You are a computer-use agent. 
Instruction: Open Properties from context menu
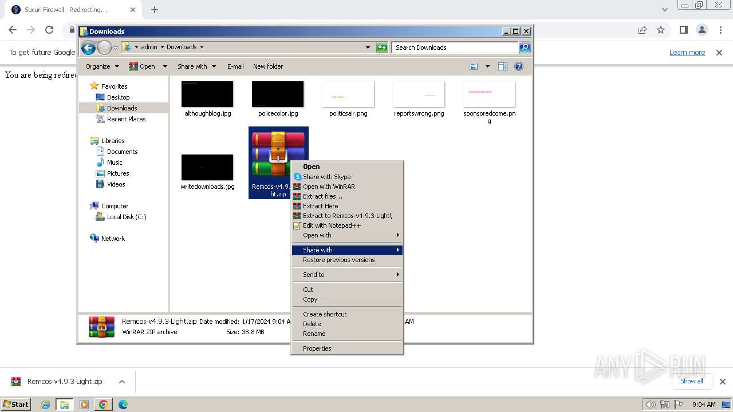pos(347,348)
